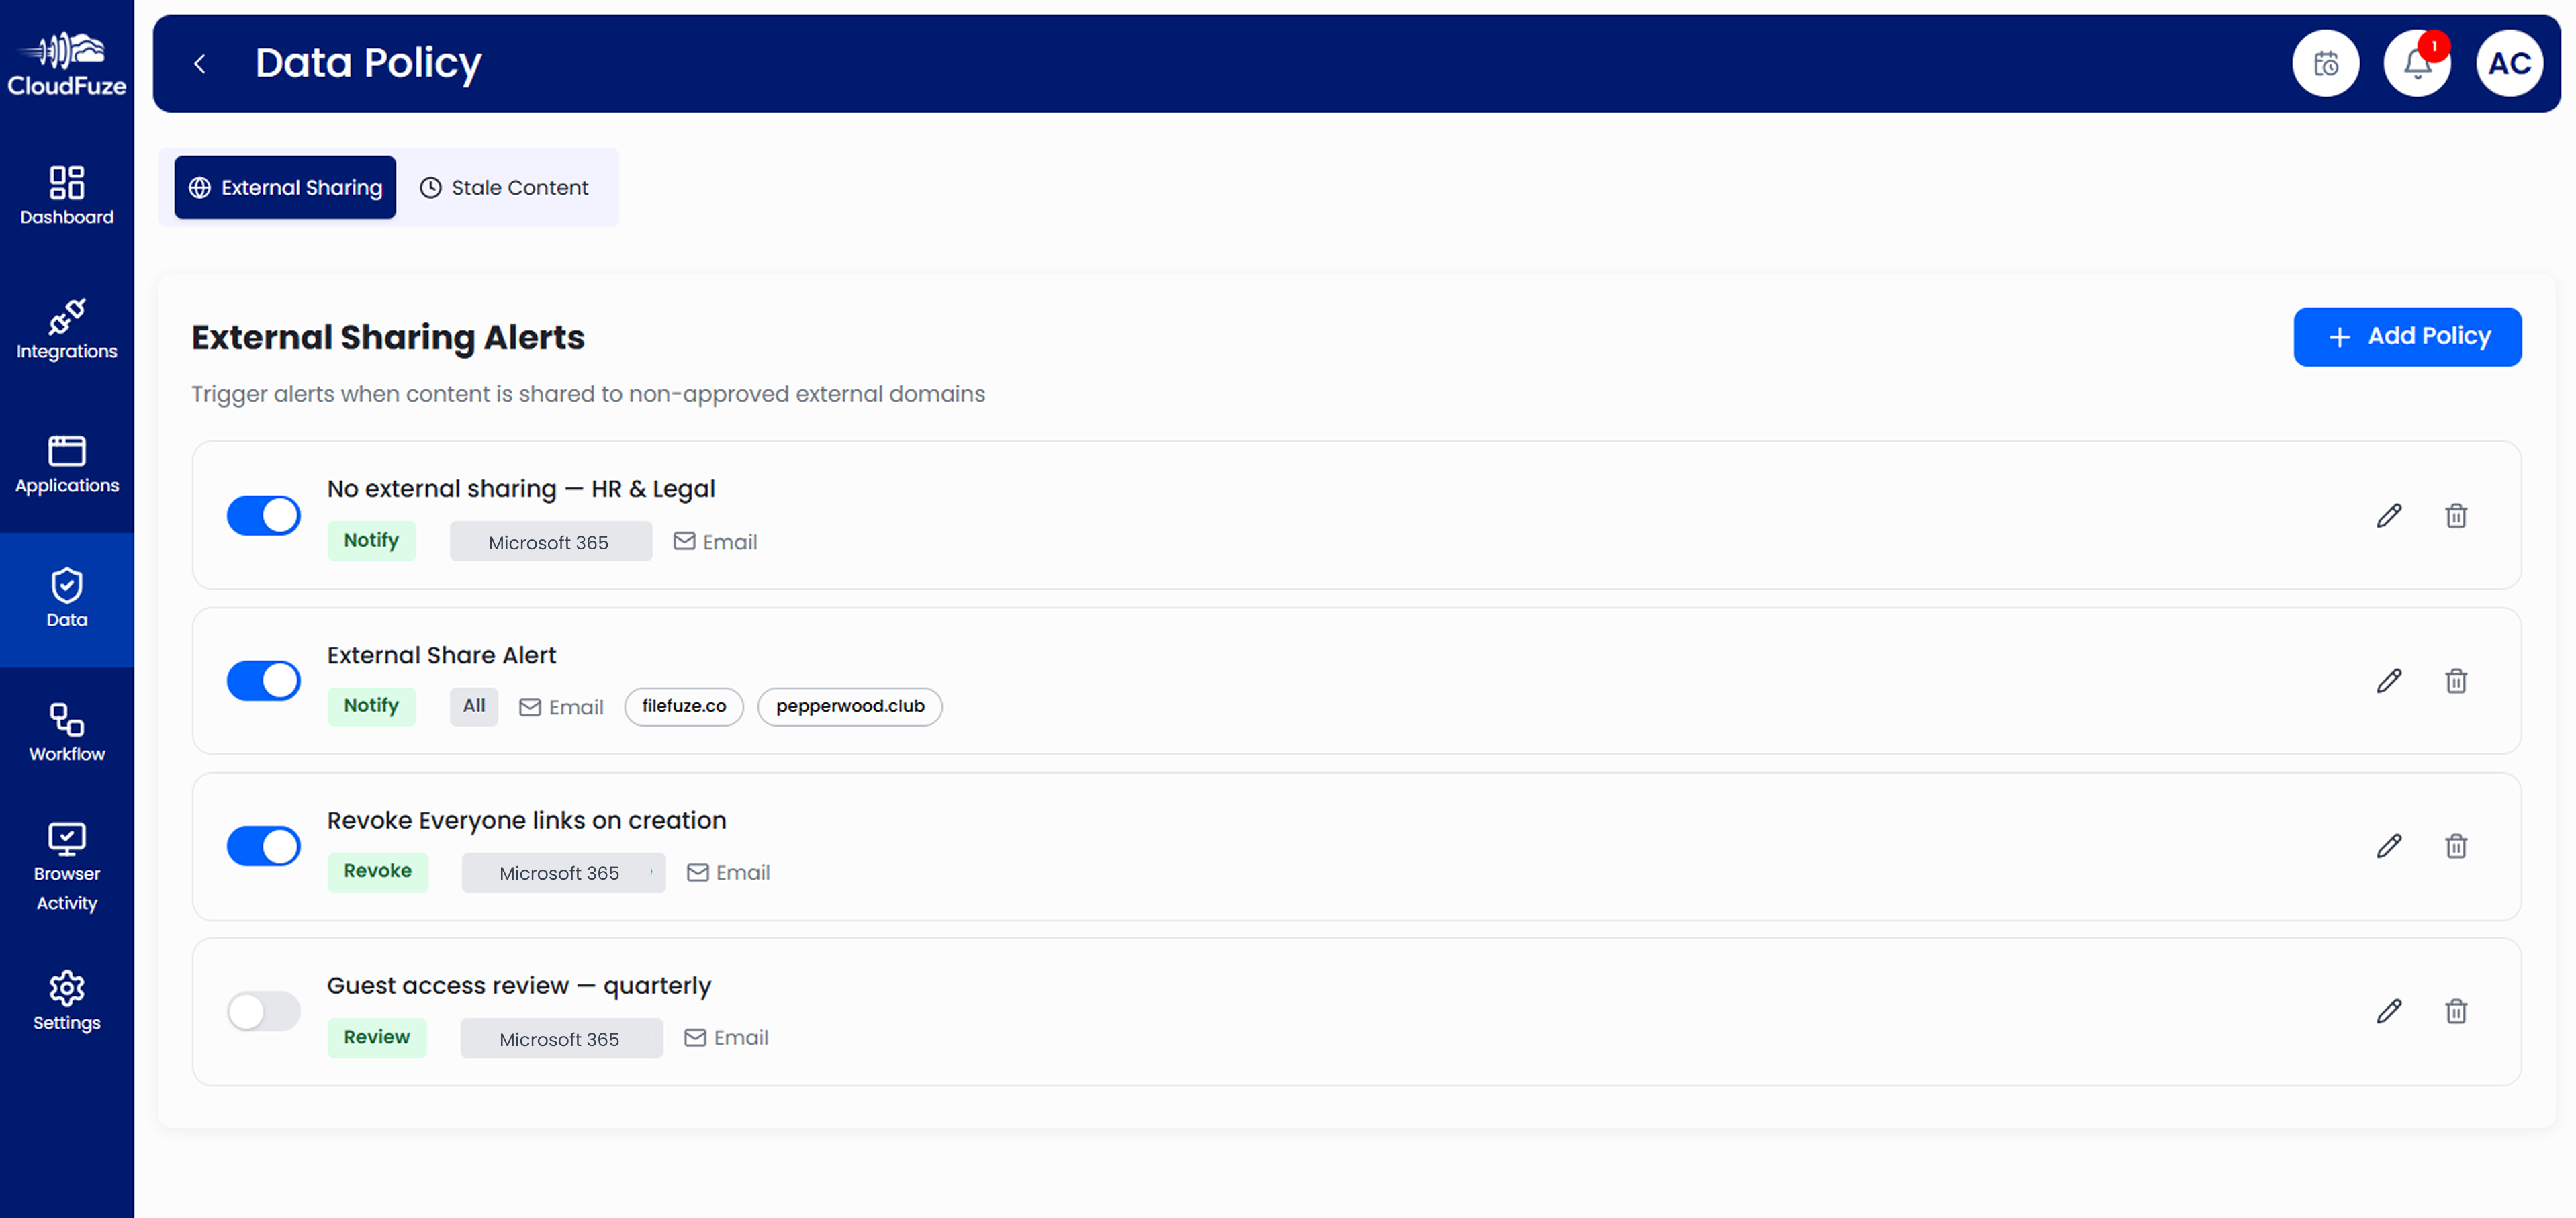This screenshot has height=1218, width=2576.
Task: Click the Add Policy button
Action: (2407, 336)
